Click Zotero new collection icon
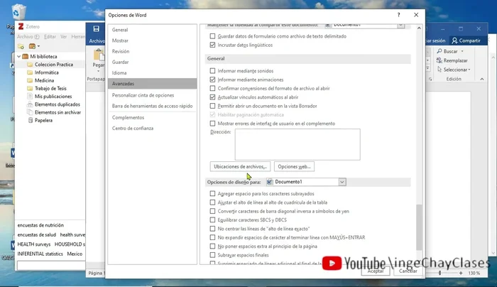The height and width of the screenshot is (287, 497). tap(21, 45)
